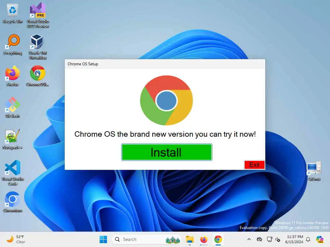Open the clock showing 11:57 PM
The width and height of the screenshot is (330, 247).
pos(294,239)
